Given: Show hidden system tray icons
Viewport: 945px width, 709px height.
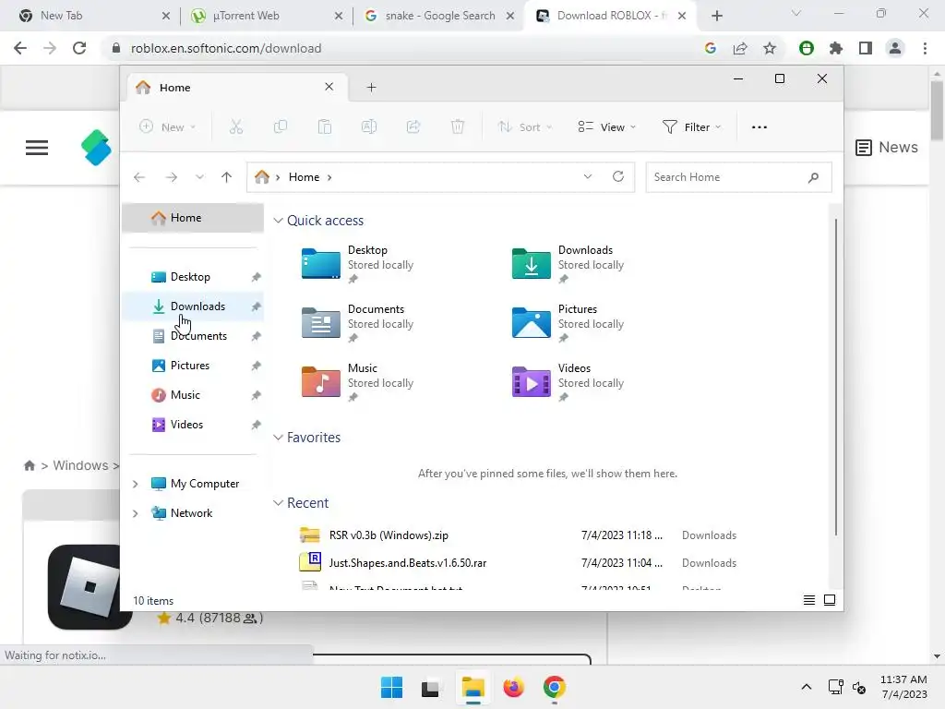Looking at the screenshot, I should (807, 687).
